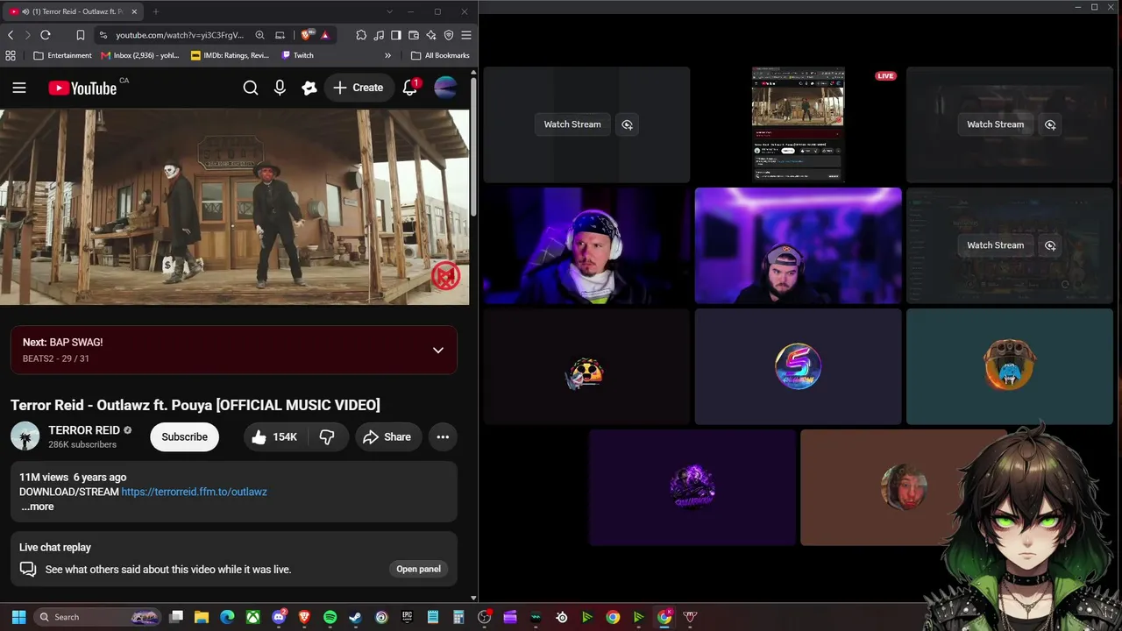Open Steam from the taskbar
Screen dimensions: 1122x631
(x=355, y=617)
